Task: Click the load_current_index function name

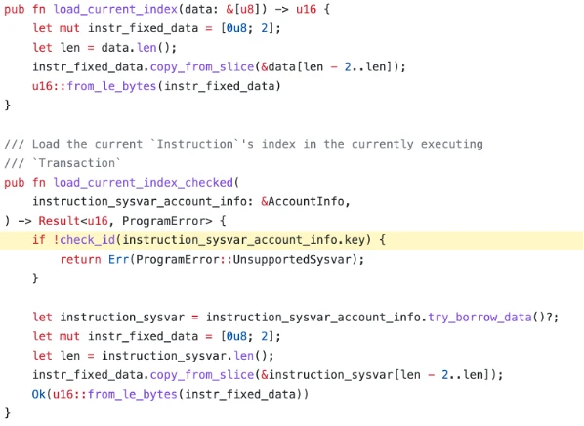Action: point(115,9)
